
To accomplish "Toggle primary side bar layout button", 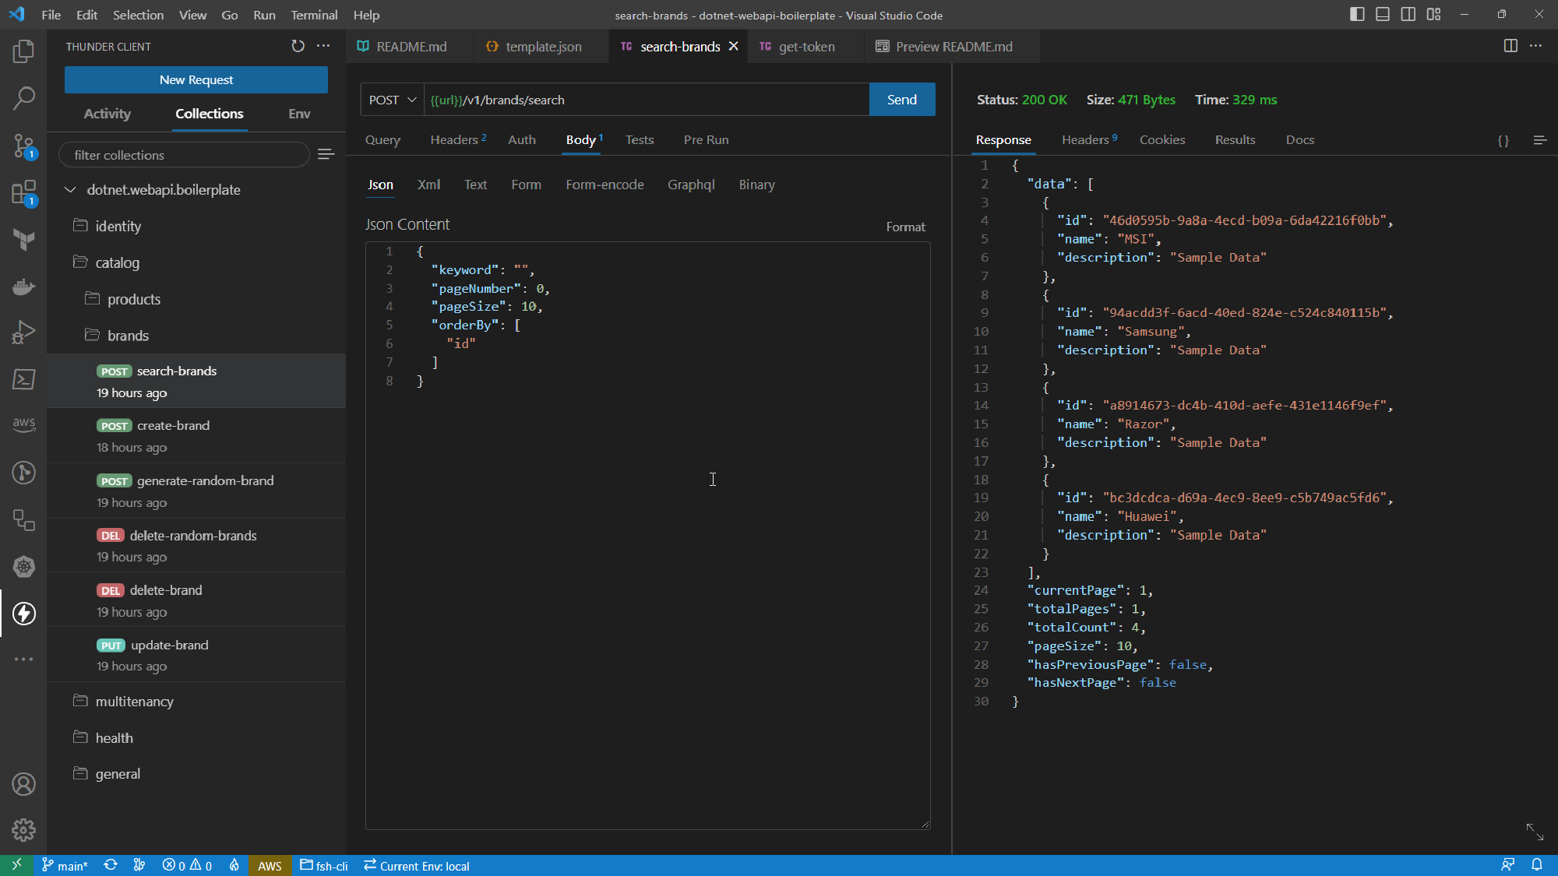I will [1357, 15].
